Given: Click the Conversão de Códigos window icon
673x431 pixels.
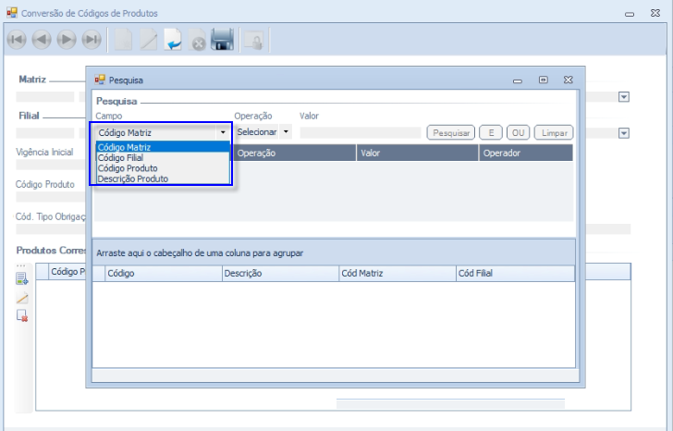Looking at the screenshot, I should (12, 13).
